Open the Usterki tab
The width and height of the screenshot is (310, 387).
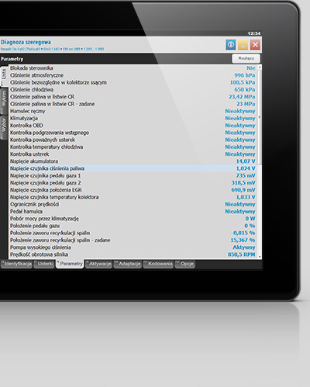[x=45, y=264]
